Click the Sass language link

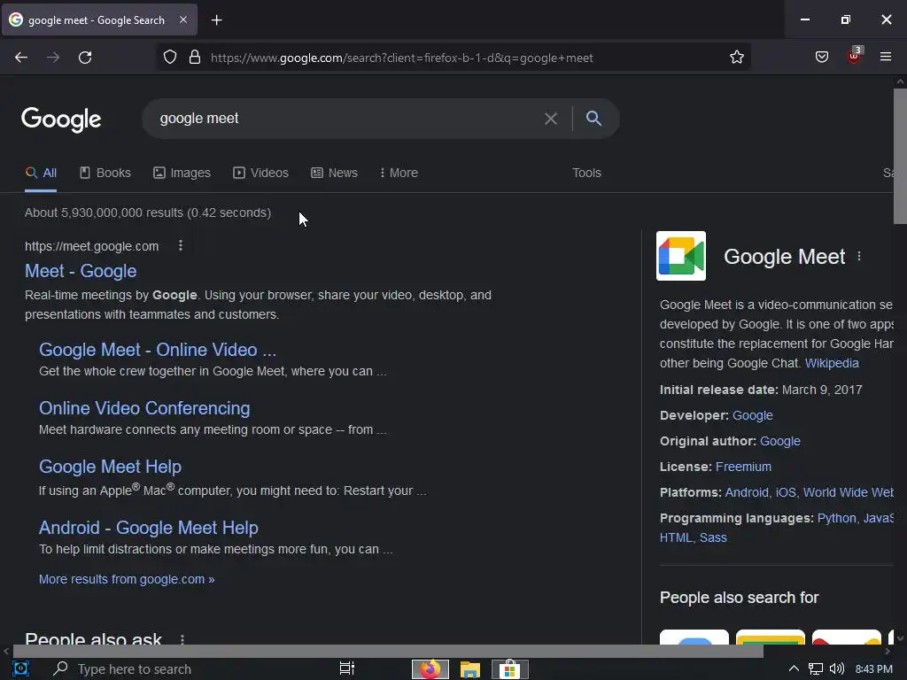[713, 537]
